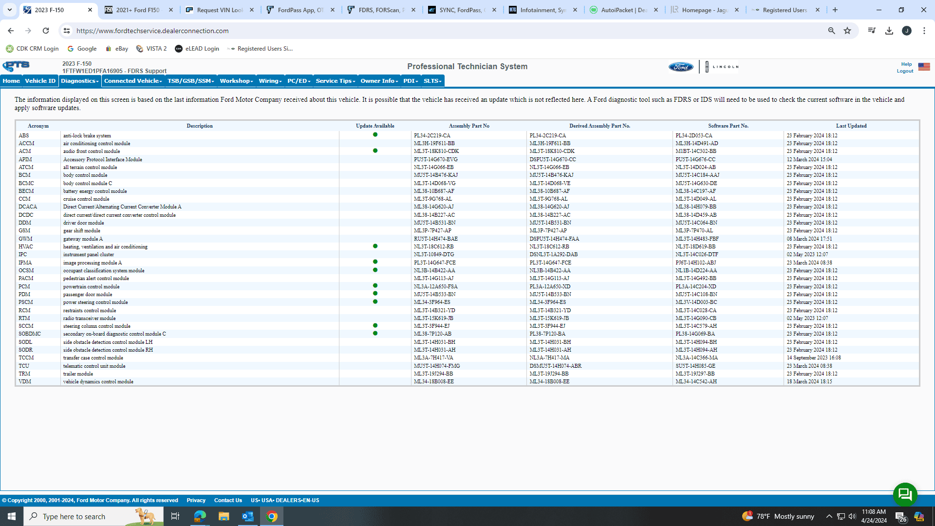Select the Vehicle ID menu item
Image resolution: width=935 pixels, height=526 pixels.
point(40,81)
